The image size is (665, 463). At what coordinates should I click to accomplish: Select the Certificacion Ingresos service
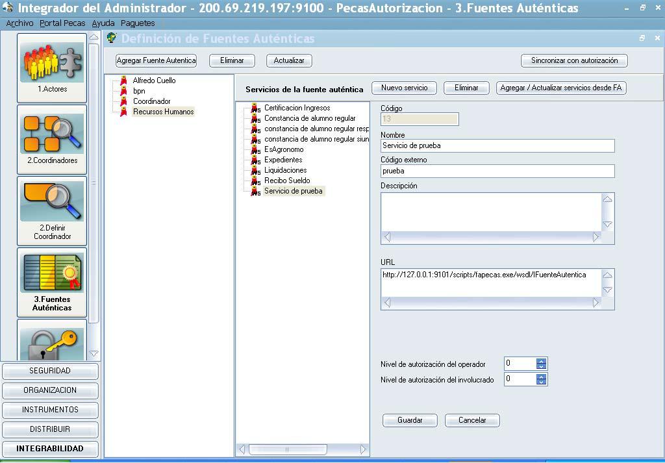[297, 108]
